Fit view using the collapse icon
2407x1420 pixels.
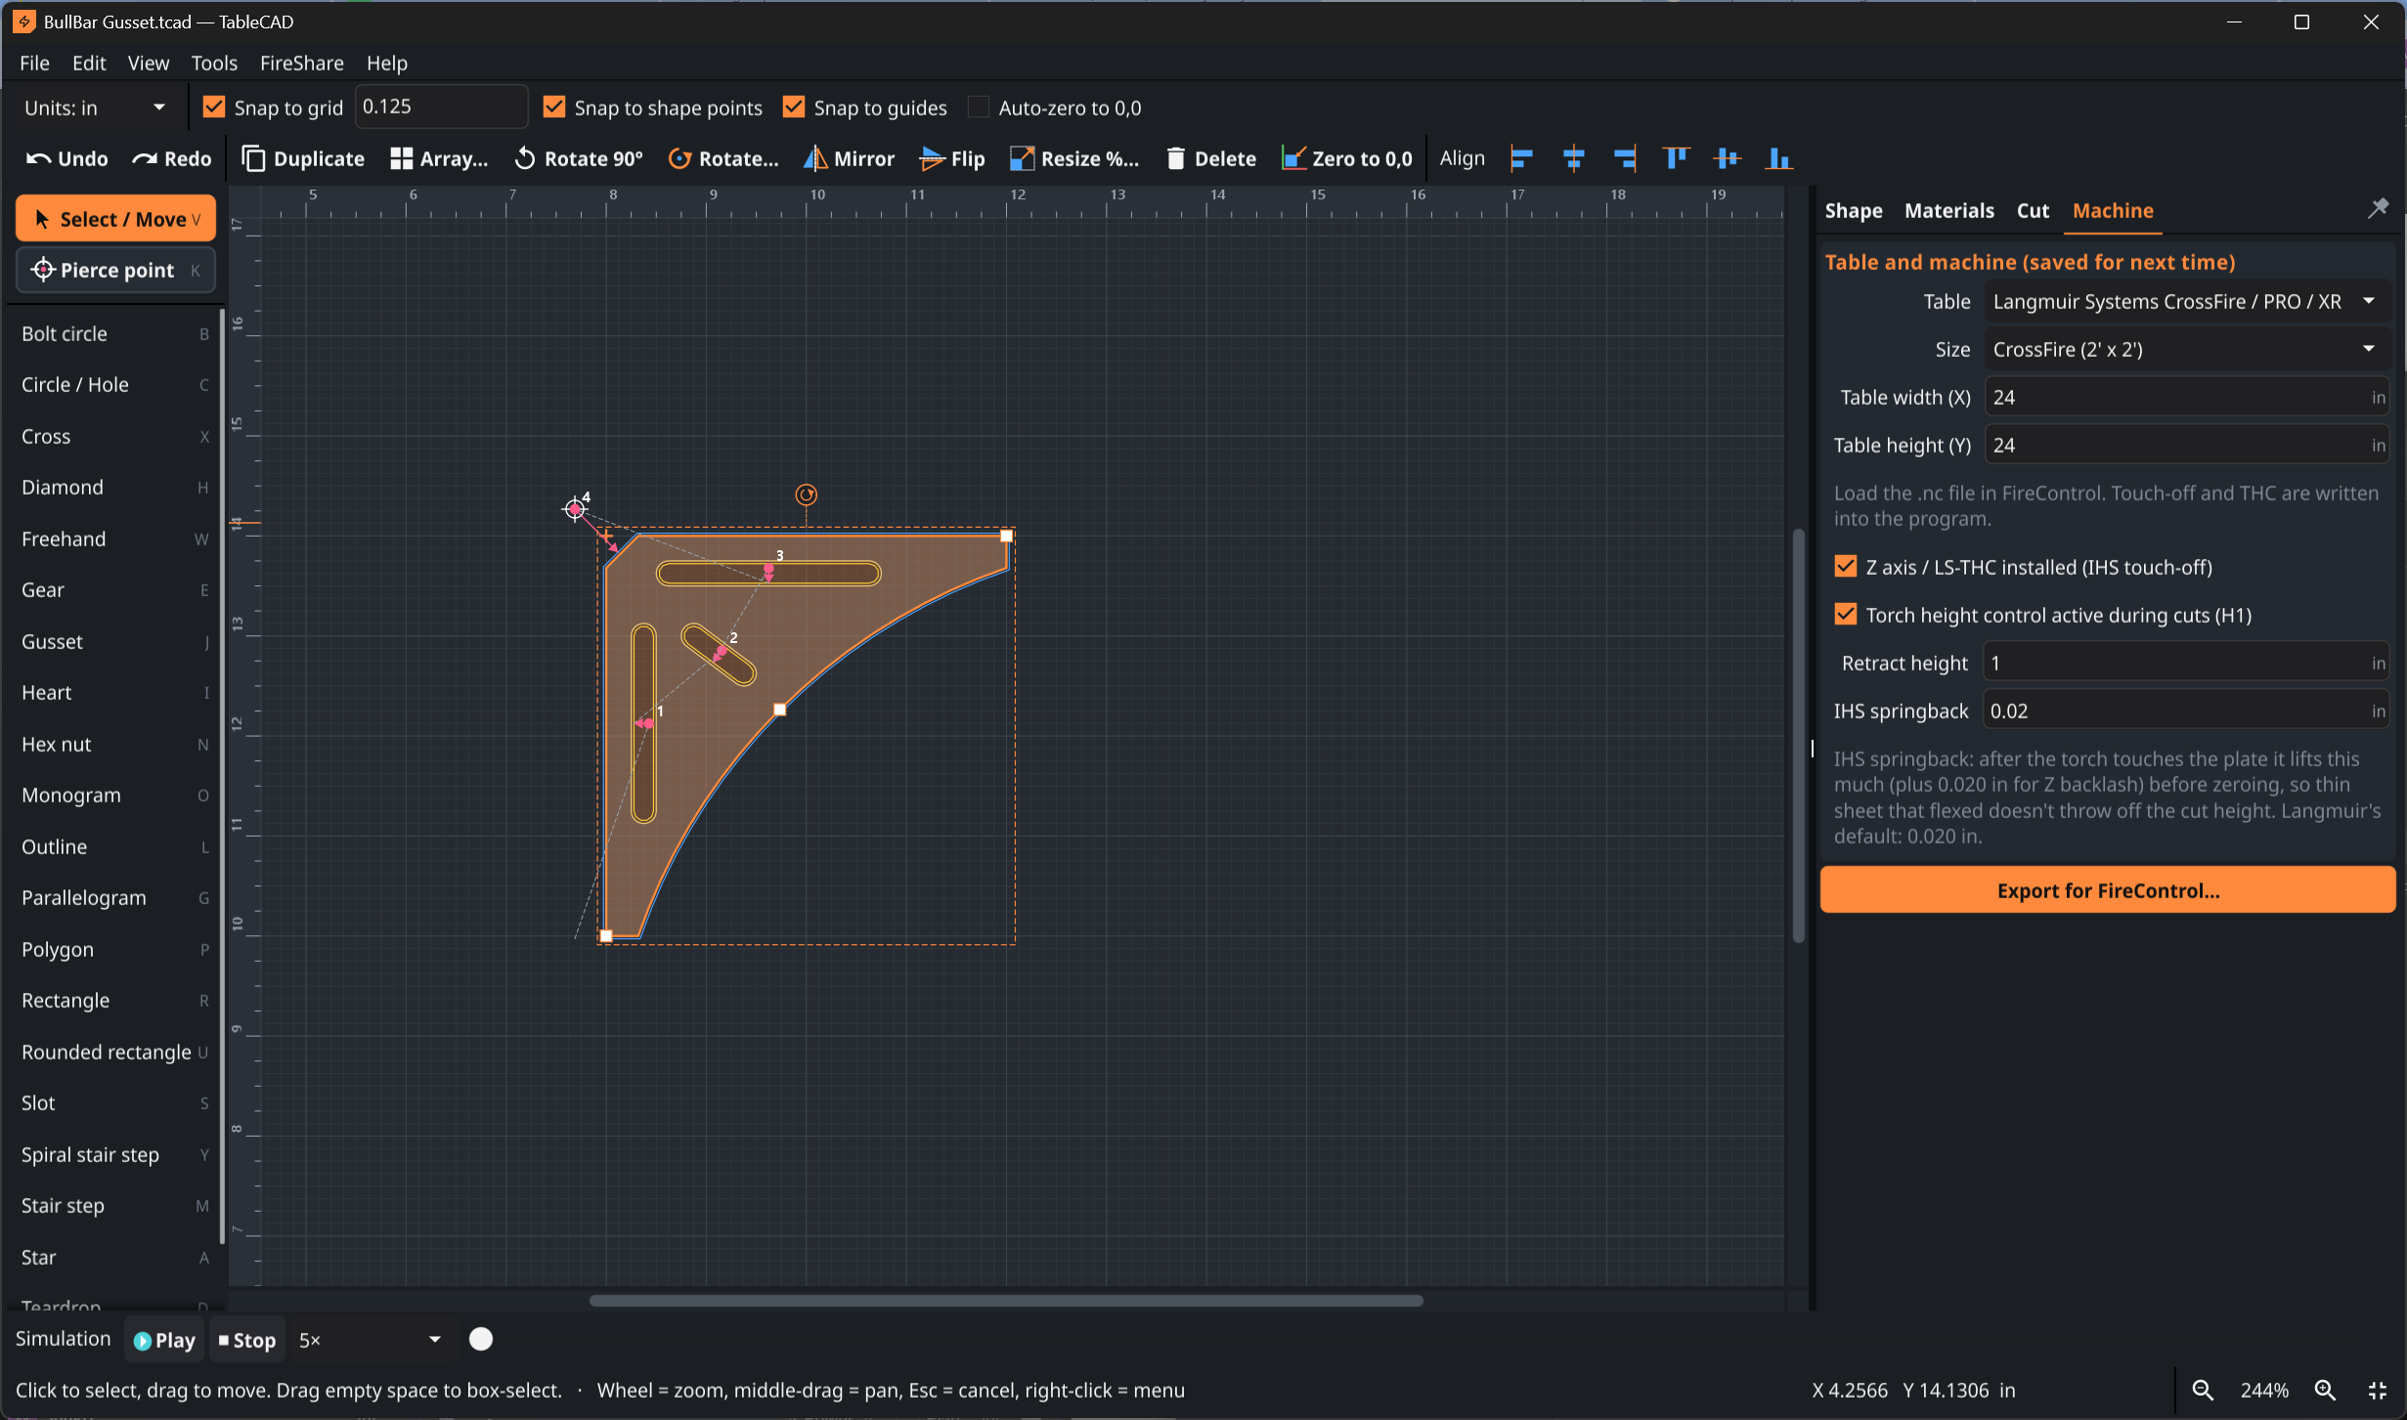coord(2378,1390)
